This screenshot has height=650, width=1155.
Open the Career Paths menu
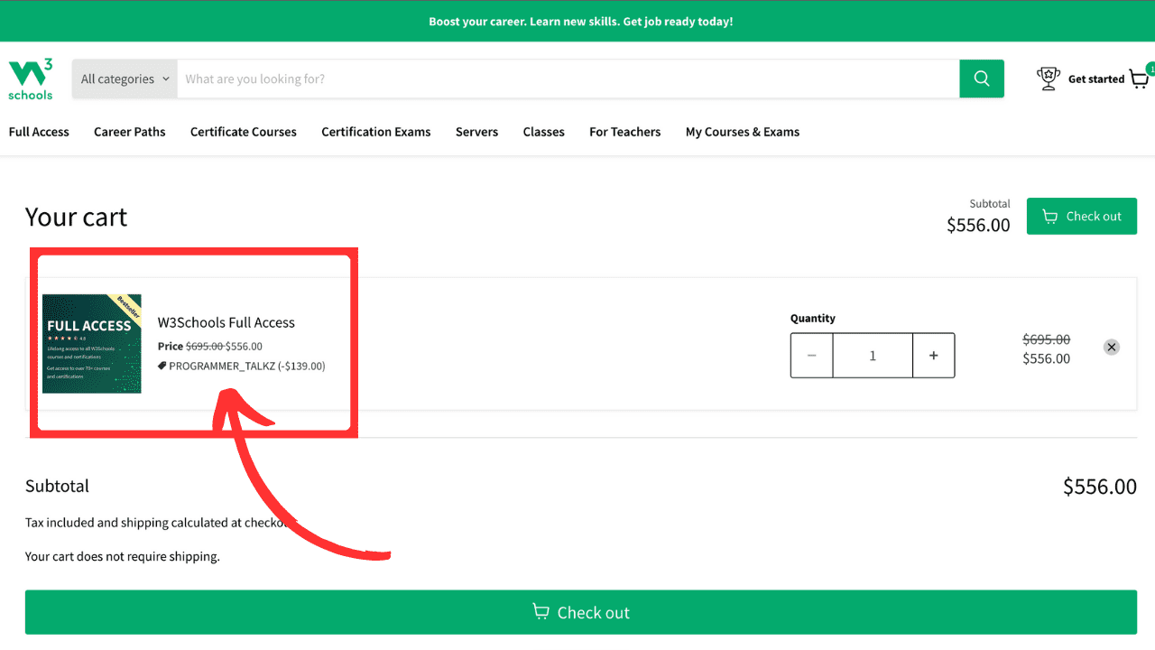tap(129, 132)
